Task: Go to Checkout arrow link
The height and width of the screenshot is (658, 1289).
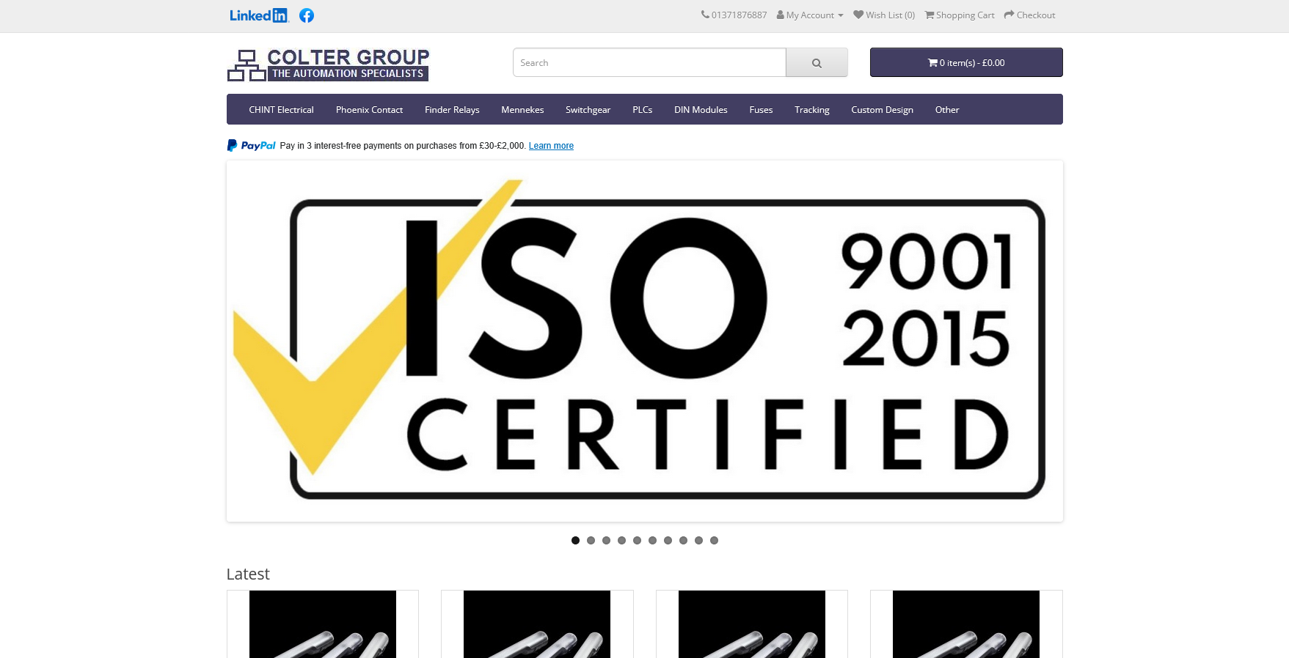Action: (x=1029, y=15)
